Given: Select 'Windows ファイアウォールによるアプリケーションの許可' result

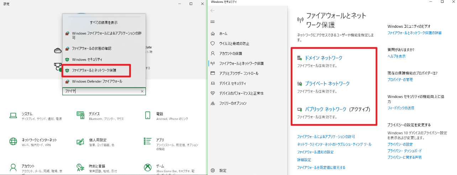Looking at the screenshot, I should coord(104,35).
